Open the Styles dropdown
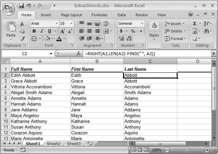The width and height of the screenshot is (218, 154). [154, 40]
